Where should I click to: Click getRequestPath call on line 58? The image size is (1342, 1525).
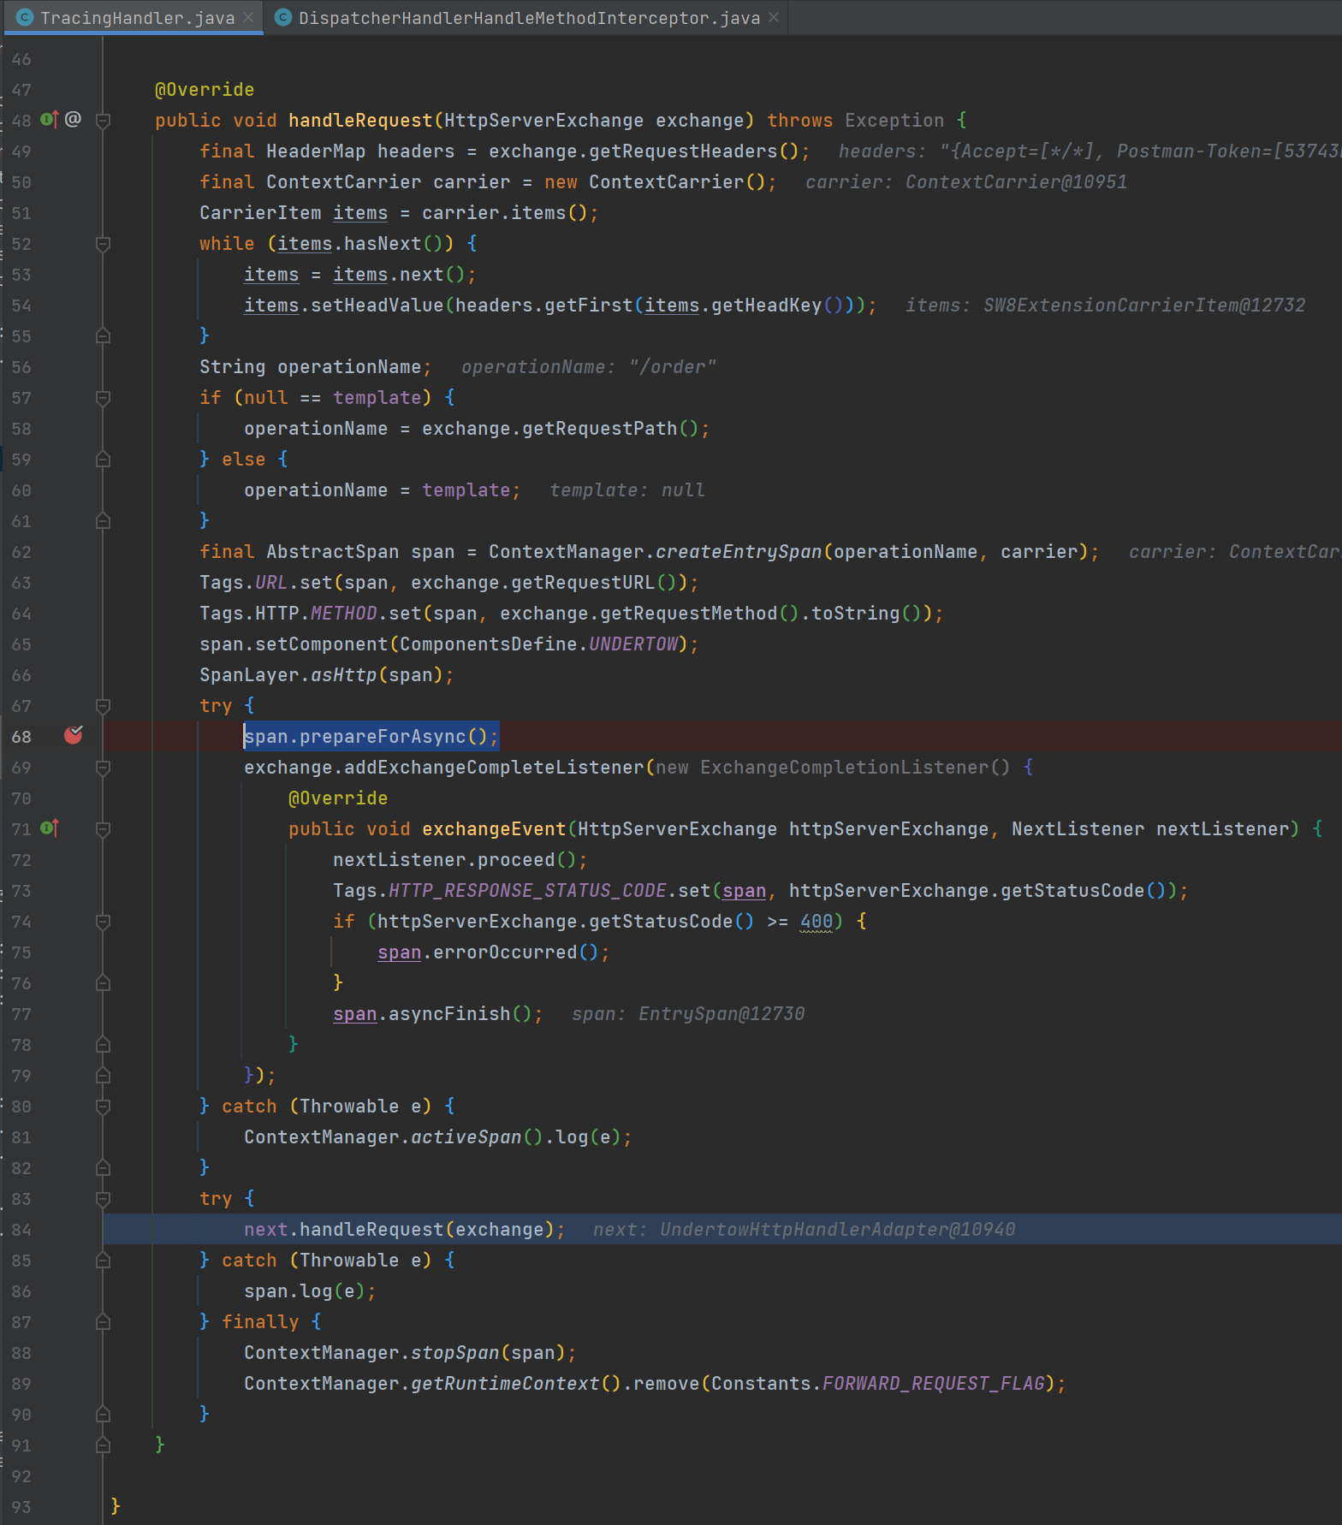click(599, 429)
